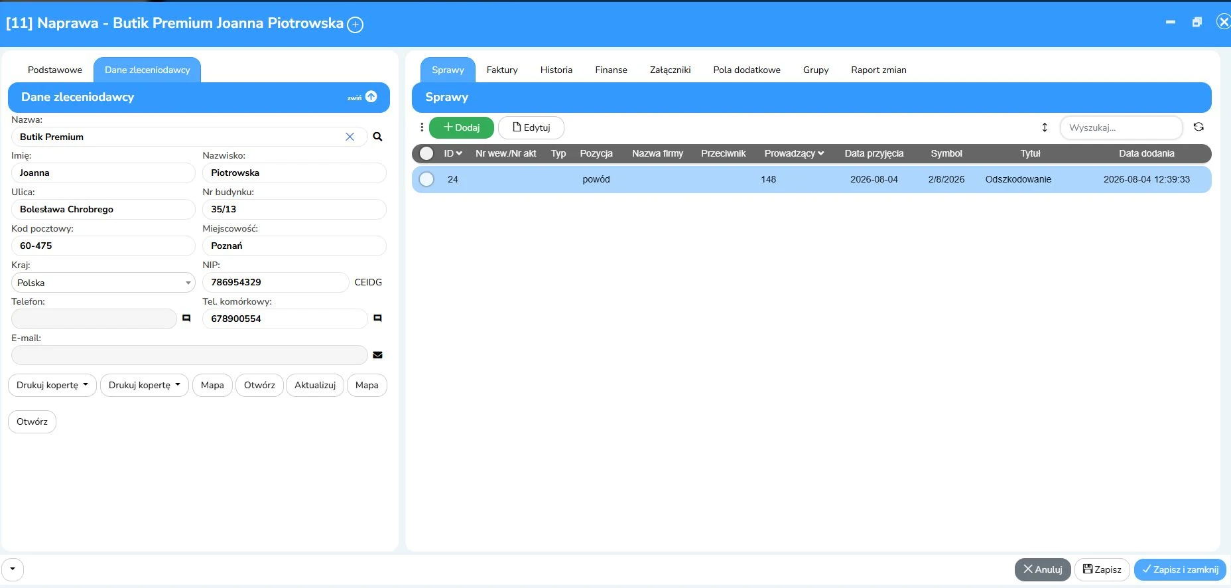
Task: Click the Nazwa firmy column header
Action: tap(657, 153)
